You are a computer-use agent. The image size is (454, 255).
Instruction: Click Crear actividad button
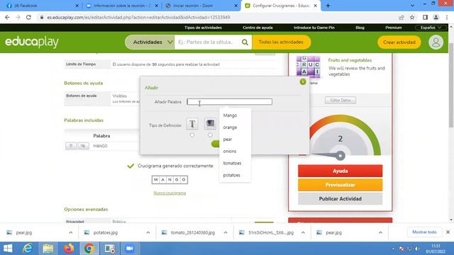[x=399, y=42]
